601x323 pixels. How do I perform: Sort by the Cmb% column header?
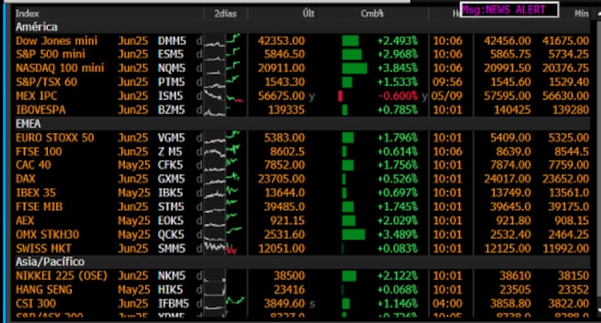point(372,13)
